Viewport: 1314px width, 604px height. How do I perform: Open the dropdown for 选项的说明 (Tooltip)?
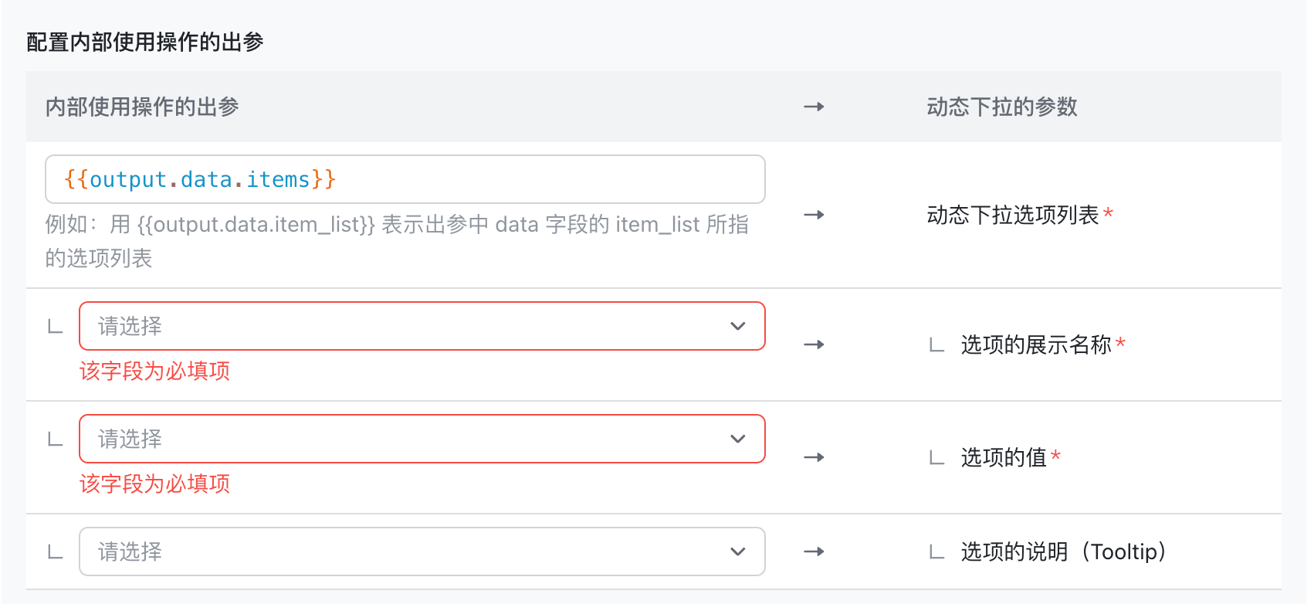tap(422, 551)
